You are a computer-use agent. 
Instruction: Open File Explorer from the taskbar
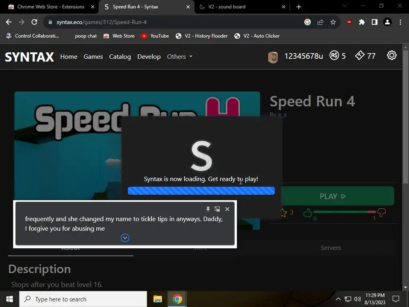(x=157, y=299)
